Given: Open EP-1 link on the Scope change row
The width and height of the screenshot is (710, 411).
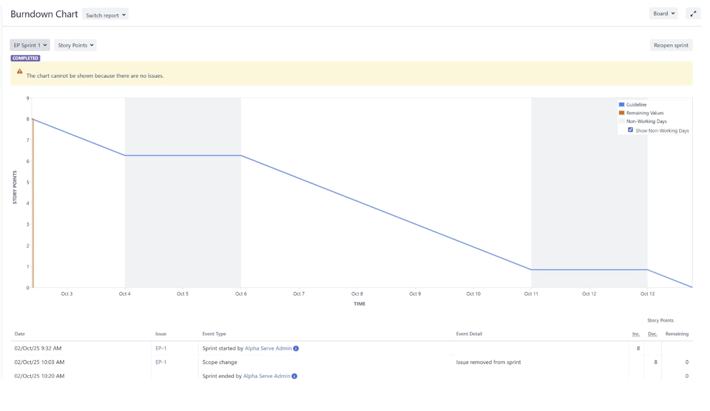Looking at the screenshot, I should (160, 362).
